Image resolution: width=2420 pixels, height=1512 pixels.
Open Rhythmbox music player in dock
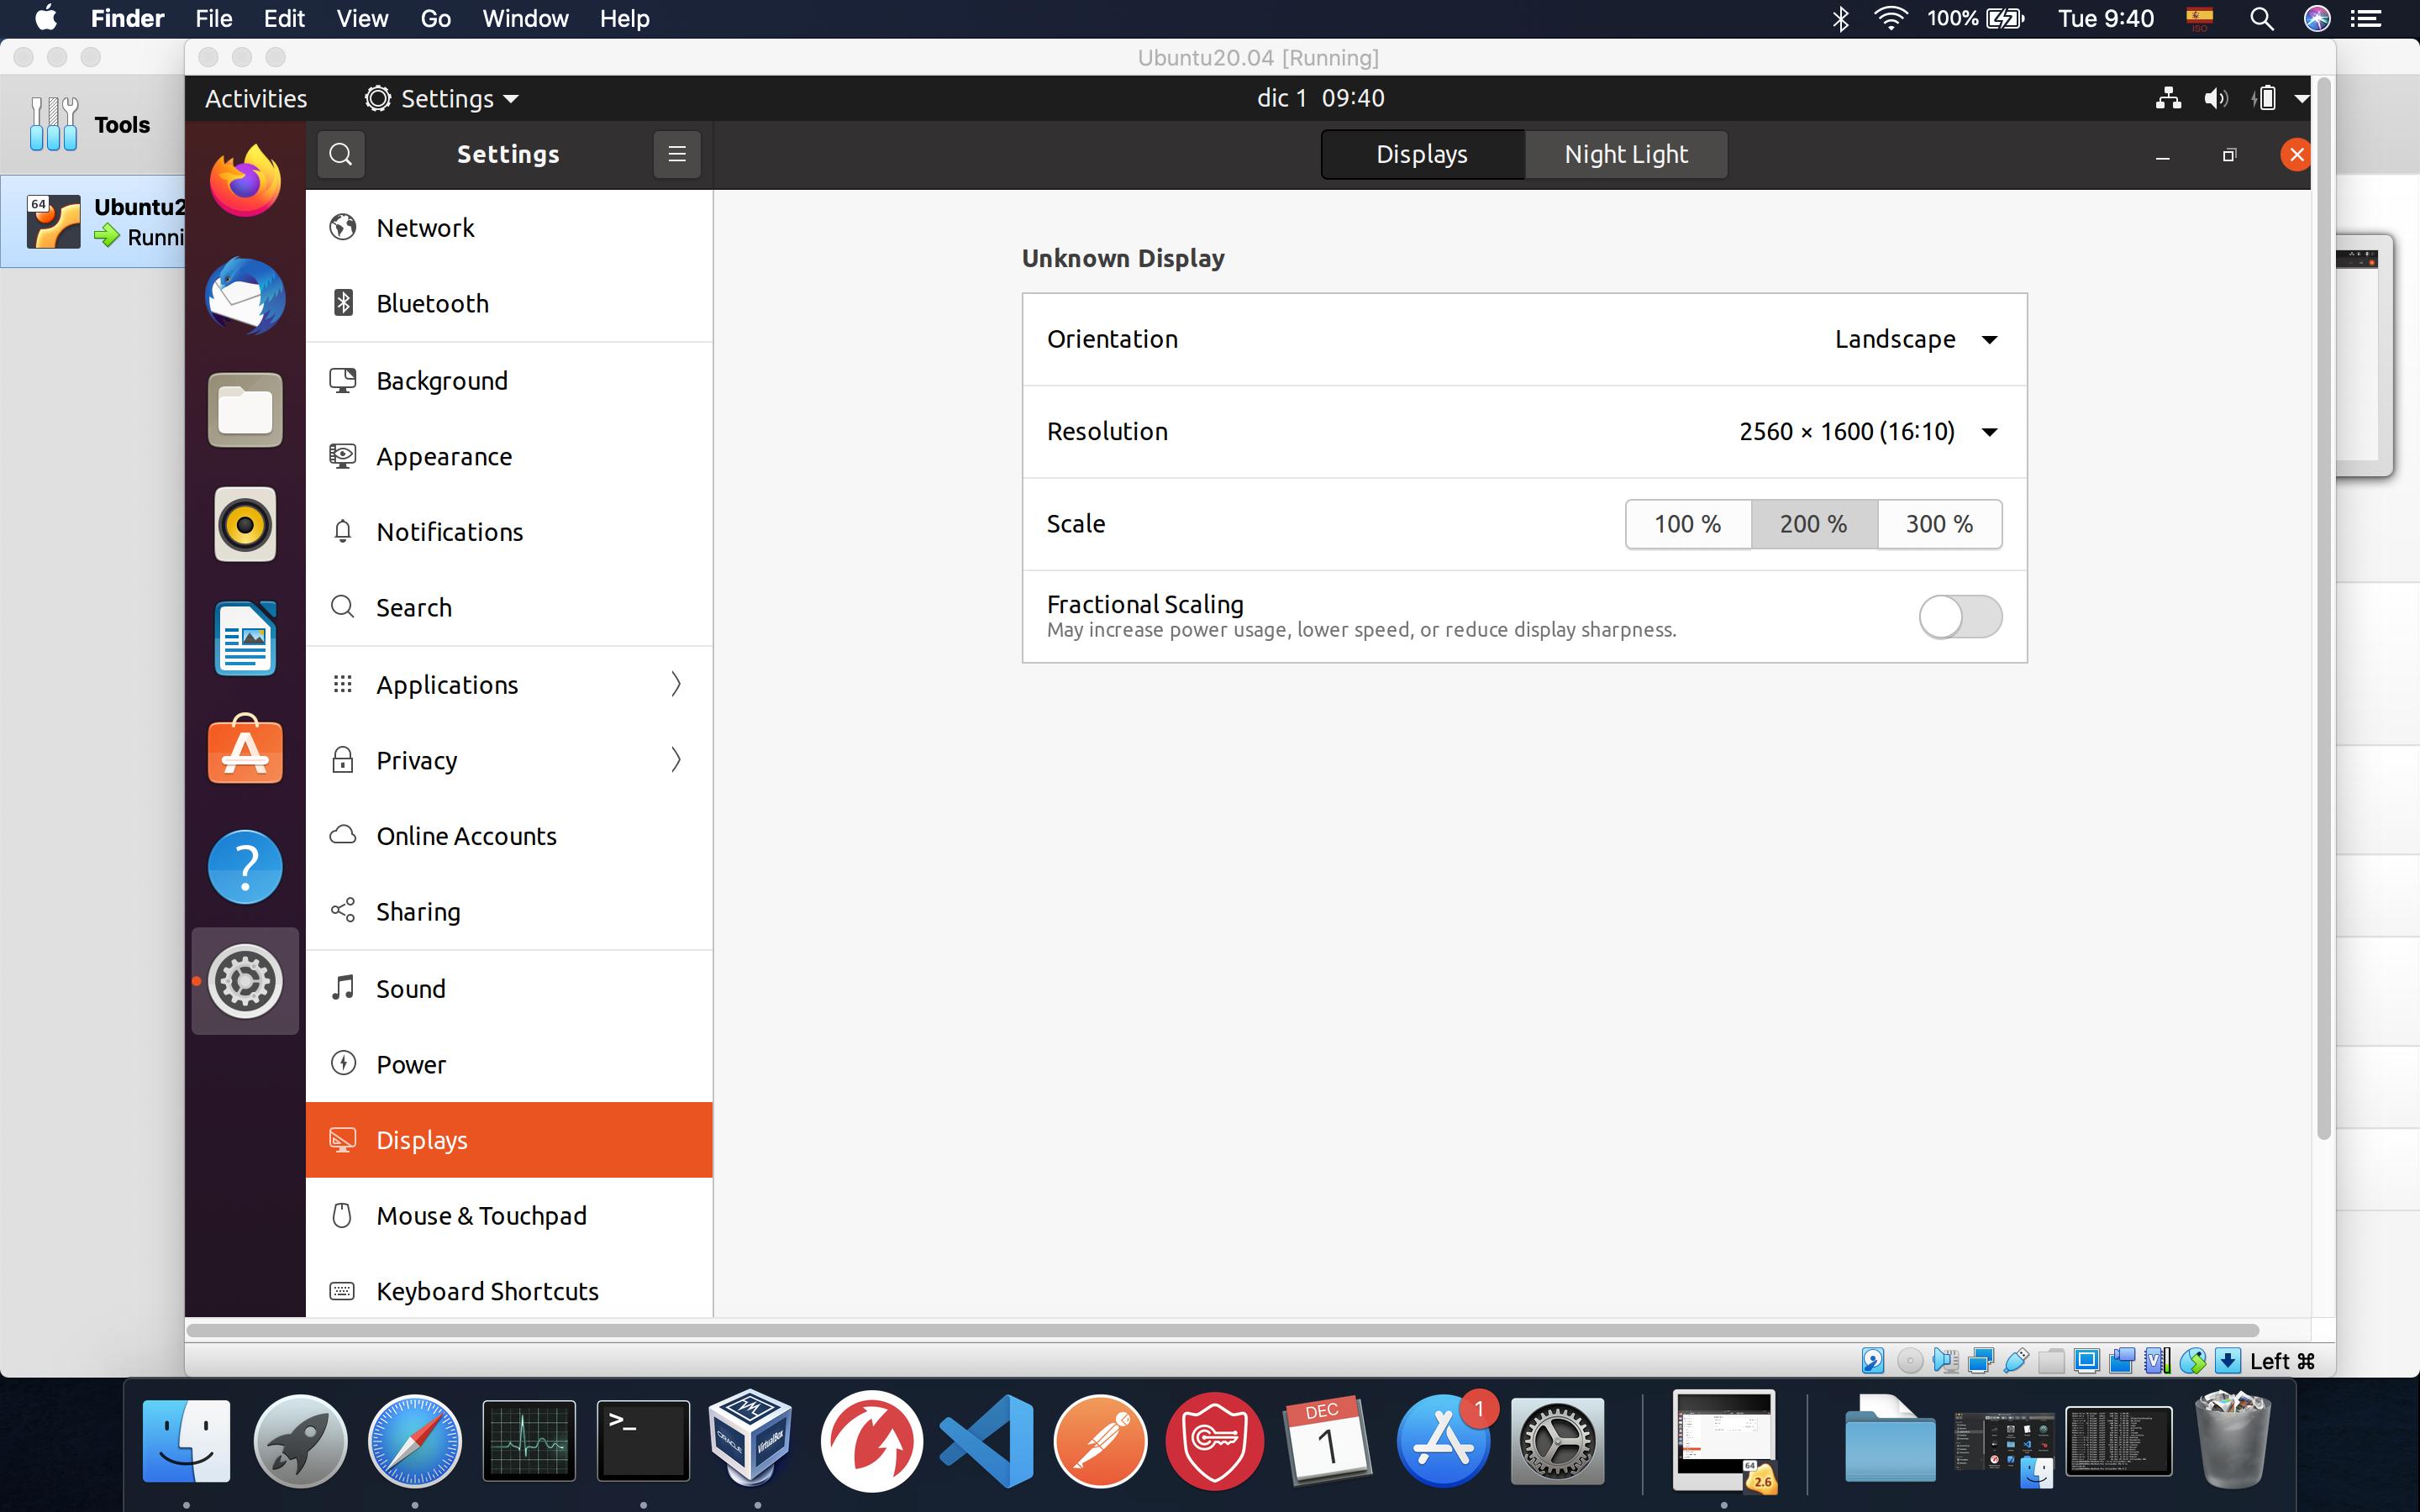tap(245, 524)
